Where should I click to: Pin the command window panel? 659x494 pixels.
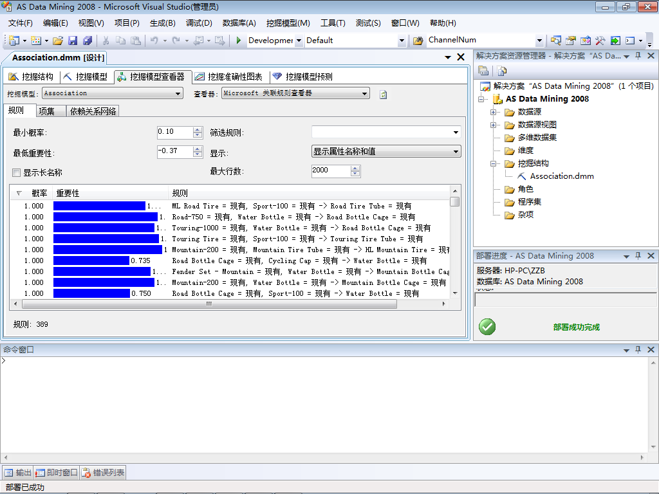pos(638,349)
